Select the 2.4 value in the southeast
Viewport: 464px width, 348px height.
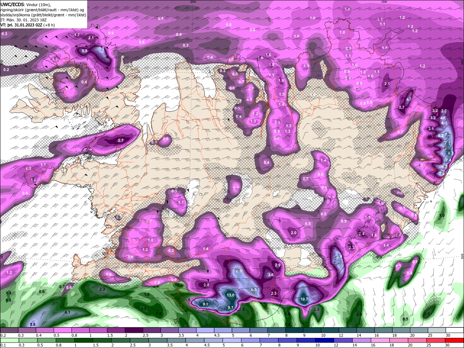361,234
